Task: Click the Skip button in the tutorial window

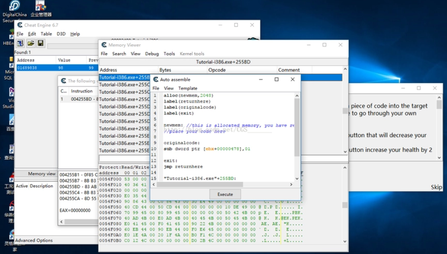Action: point(436,187)
